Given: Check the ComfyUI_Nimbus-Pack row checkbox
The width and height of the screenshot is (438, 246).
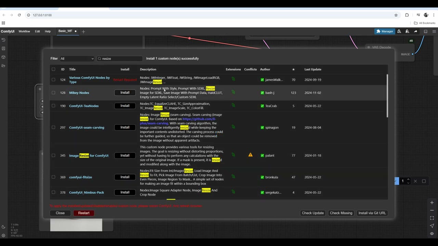Looking at the screenshot, I should pos(53,192).
